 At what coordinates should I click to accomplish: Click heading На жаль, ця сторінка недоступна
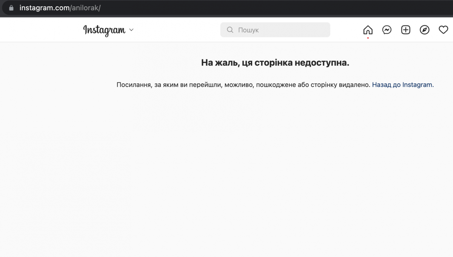coord(275,63)
